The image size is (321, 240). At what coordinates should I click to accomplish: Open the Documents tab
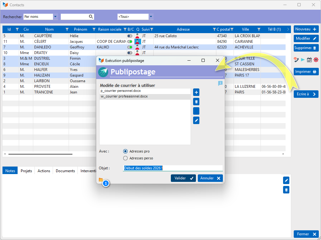[x=65, y=171]
